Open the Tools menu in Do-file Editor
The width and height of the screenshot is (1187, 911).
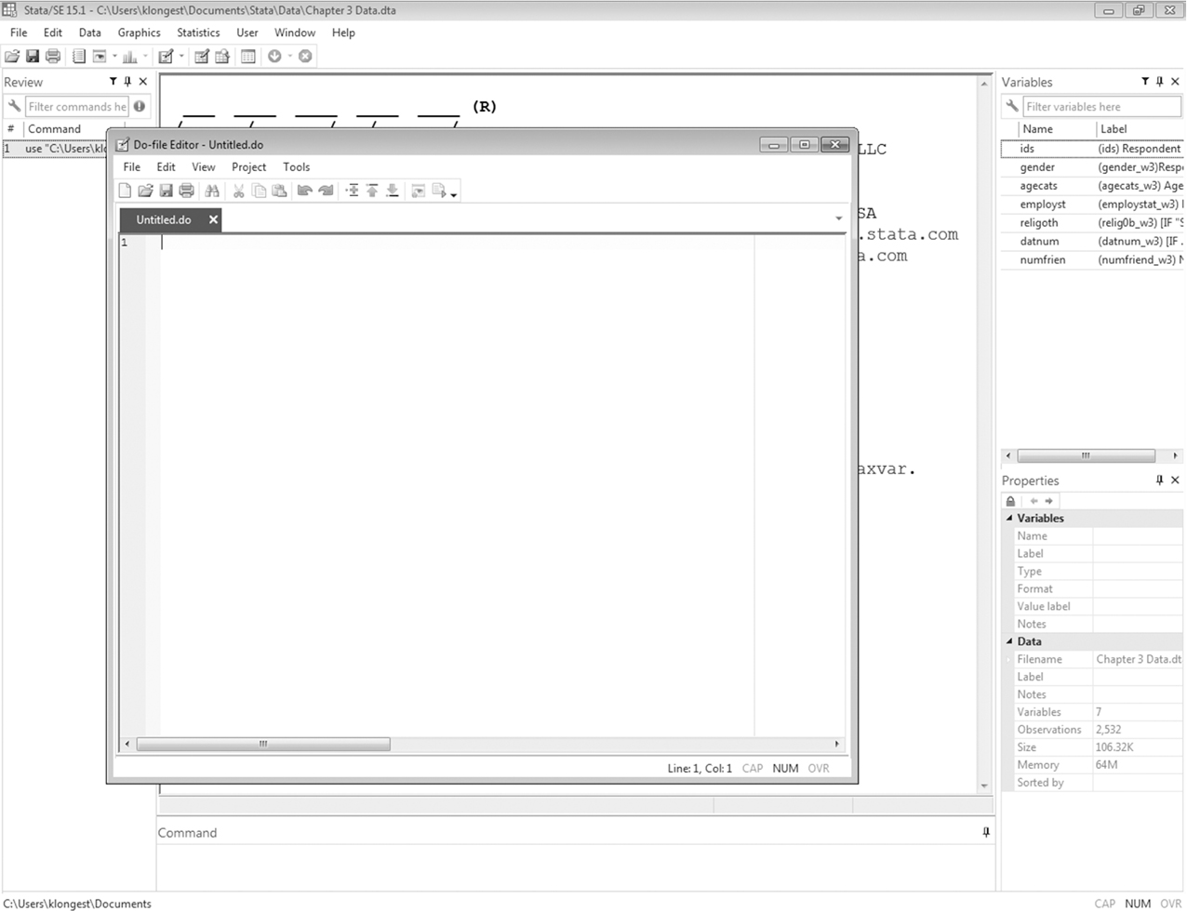coord(296,167)
